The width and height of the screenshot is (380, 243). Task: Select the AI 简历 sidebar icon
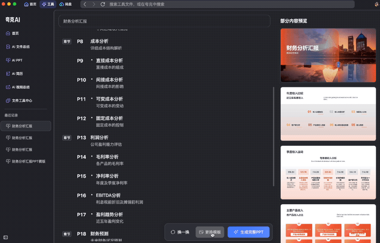pyautogui.click(x=8, y=74)
